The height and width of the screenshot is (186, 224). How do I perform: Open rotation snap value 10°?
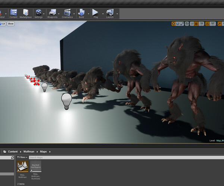[x=212, y=24]
